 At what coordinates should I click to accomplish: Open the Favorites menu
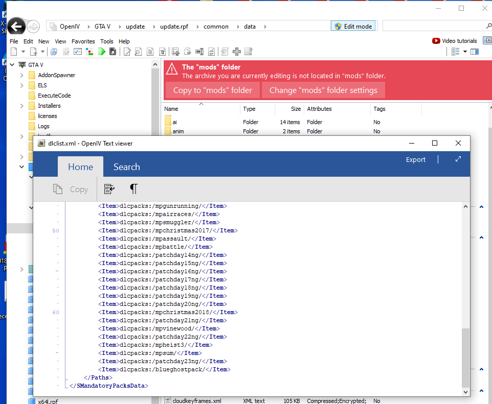(83, 41)
